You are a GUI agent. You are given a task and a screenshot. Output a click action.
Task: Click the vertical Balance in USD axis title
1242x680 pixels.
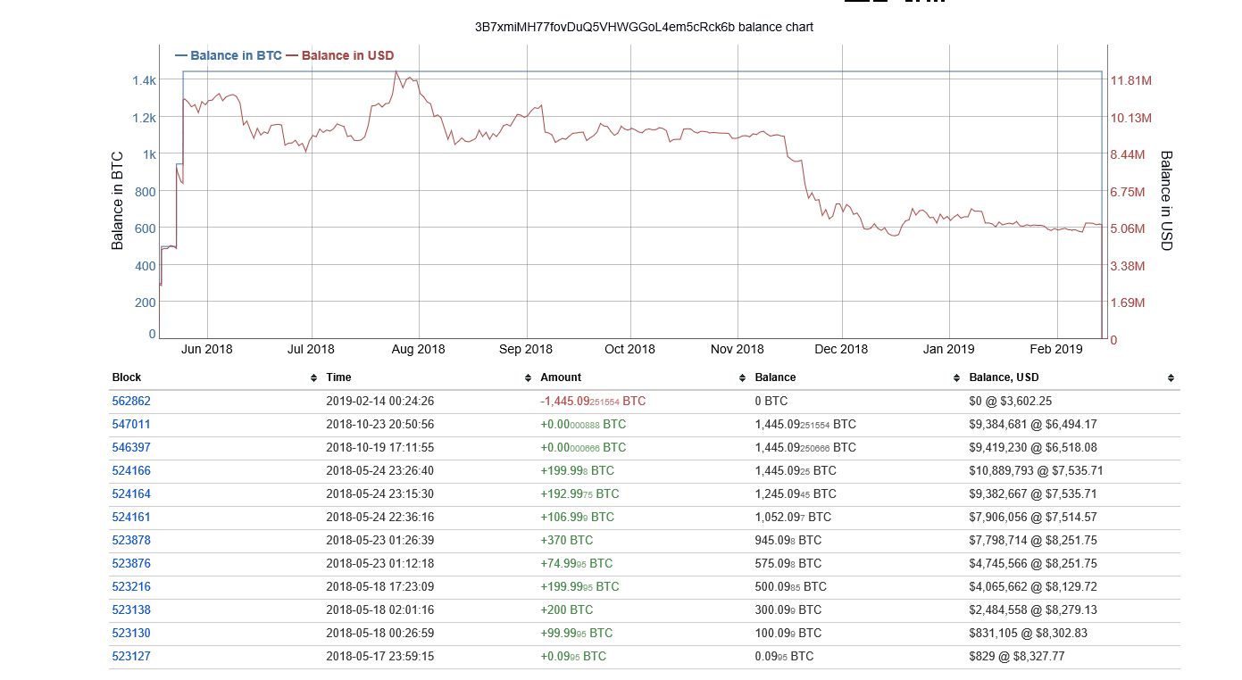click(x=1165, y=200)
